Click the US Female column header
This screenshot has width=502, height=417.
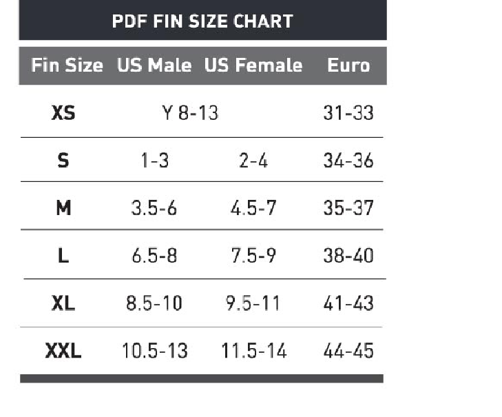tap(253, 65)
